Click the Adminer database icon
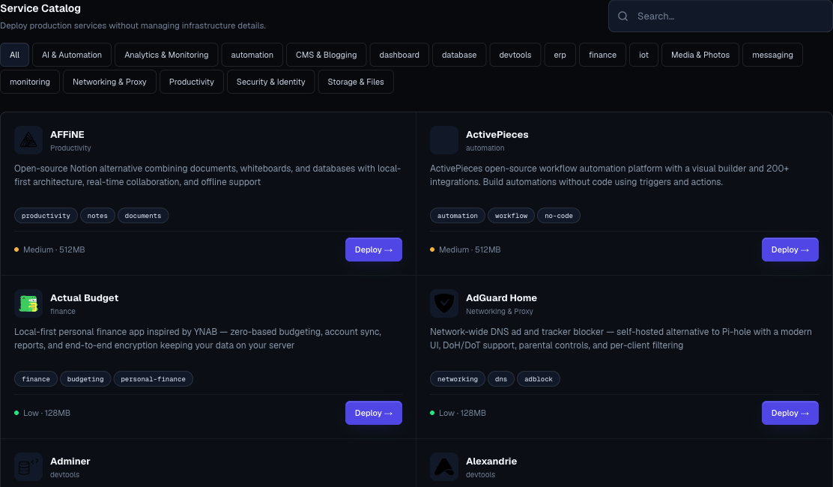Image resolution: width=833 pixels, height=487 pixels. (28, 467)
